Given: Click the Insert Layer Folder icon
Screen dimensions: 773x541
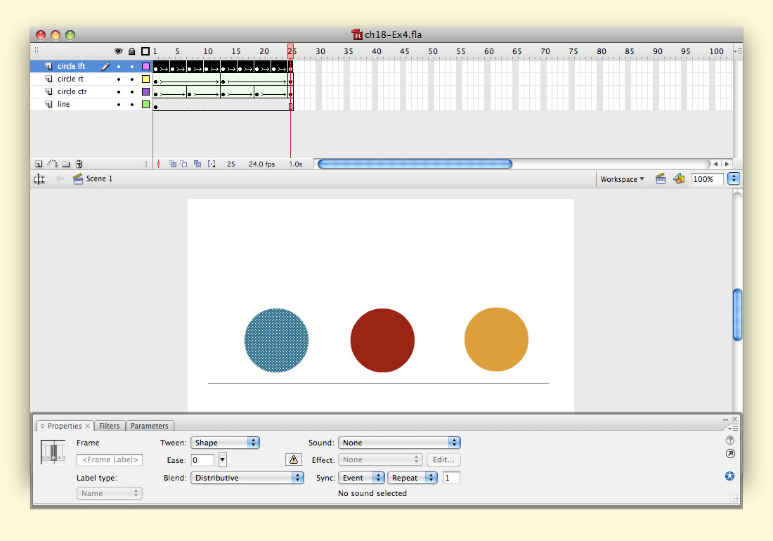Looking at the screenshot, I should 65,164.
